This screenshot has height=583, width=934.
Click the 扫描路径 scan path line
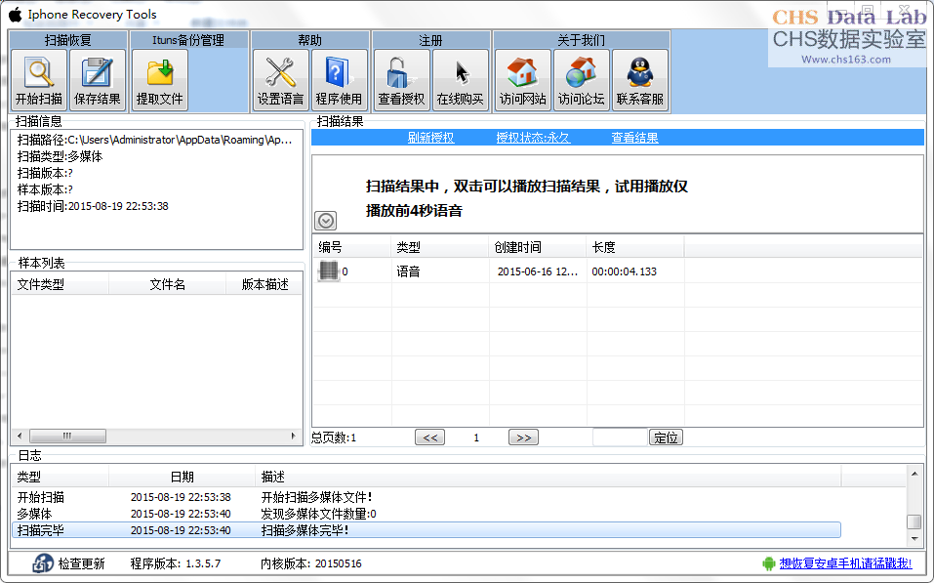[x=155, y=140]
